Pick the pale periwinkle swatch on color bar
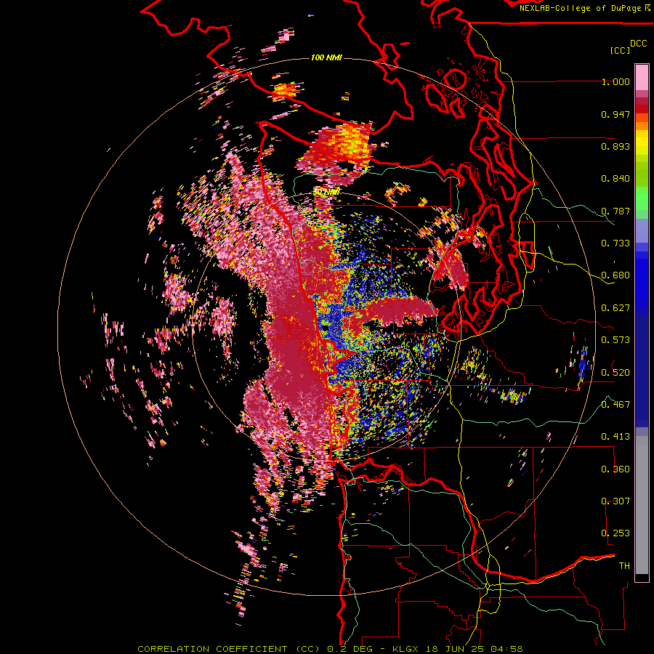 [x=642, y=230]
